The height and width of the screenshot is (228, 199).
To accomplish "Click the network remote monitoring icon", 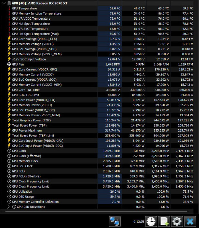I will click(x=115, y=221).
